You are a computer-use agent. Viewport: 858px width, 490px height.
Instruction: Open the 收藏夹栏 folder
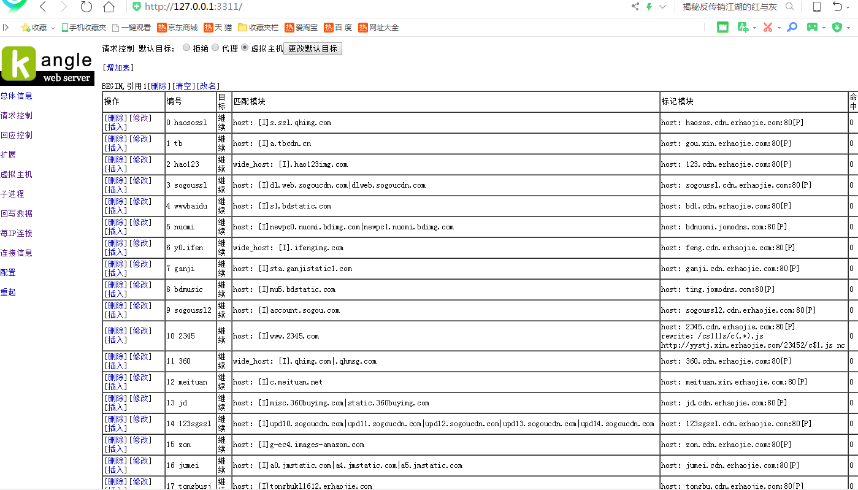point(258,28)
